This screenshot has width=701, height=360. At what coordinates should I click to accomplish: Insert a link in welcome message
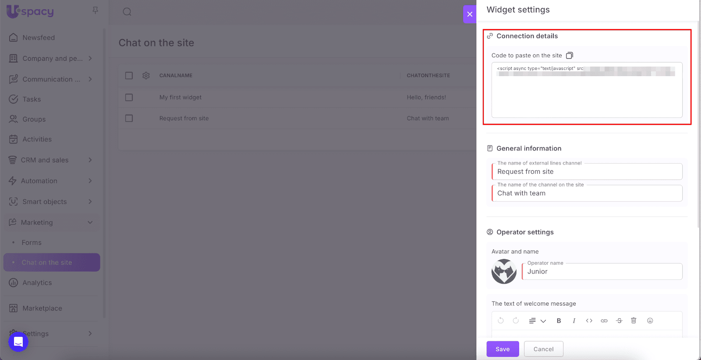(x=604, y=321)
